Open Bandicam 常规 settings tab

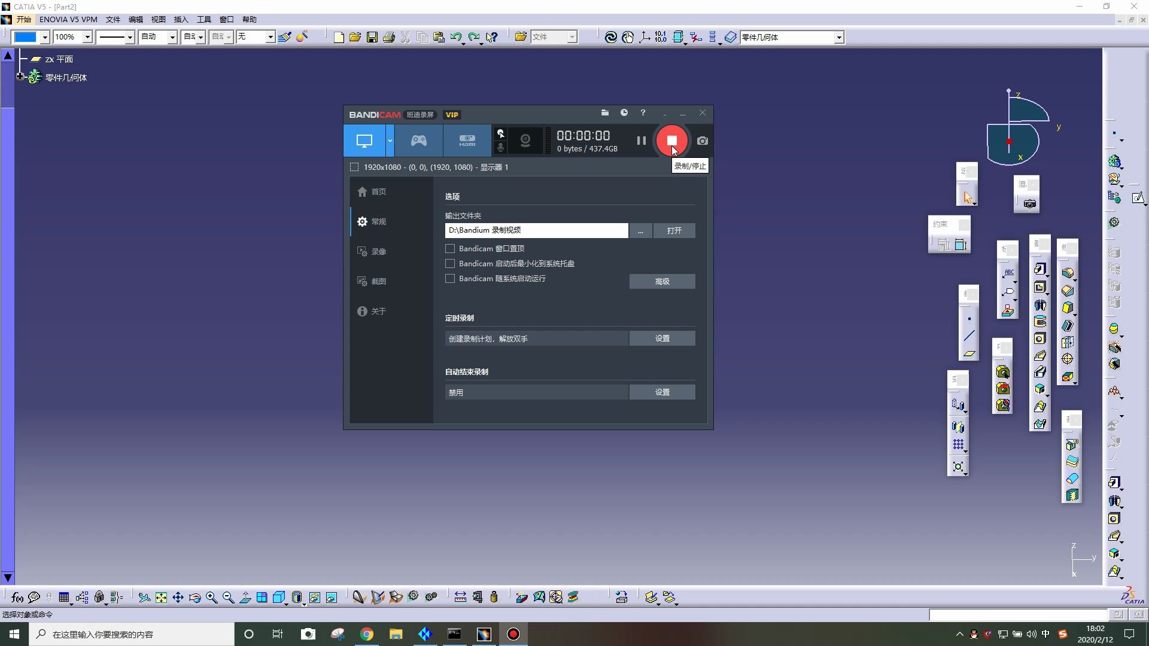click(379, 222)
